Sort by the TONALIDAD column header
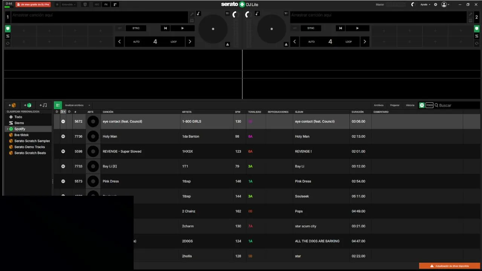482x271 pixels. (255, 112)
